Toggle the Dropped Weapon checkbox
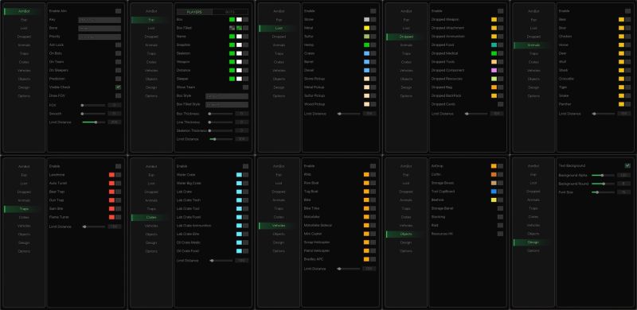 pyautogui.click(x=501, y=20)
